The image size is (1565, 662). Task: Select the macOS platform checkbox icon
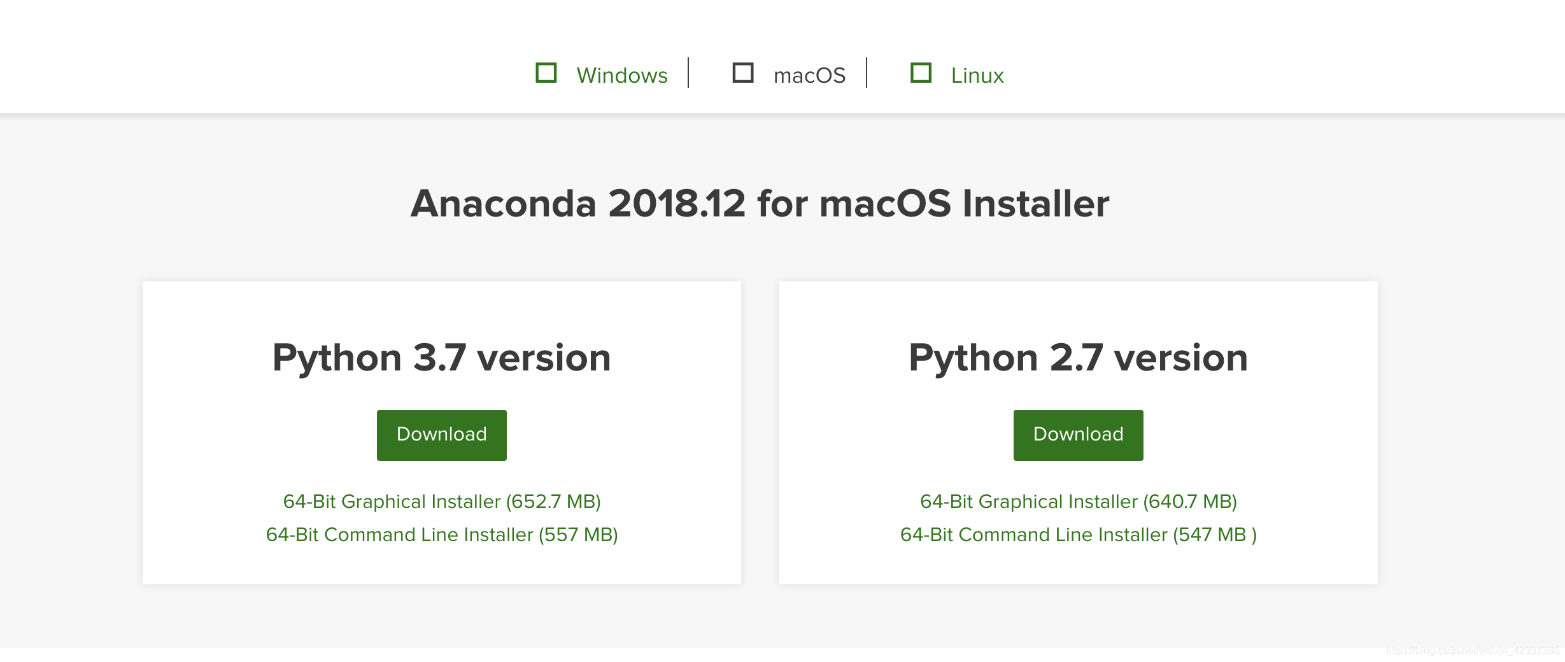pyautogui.click(x=743, y=73)
